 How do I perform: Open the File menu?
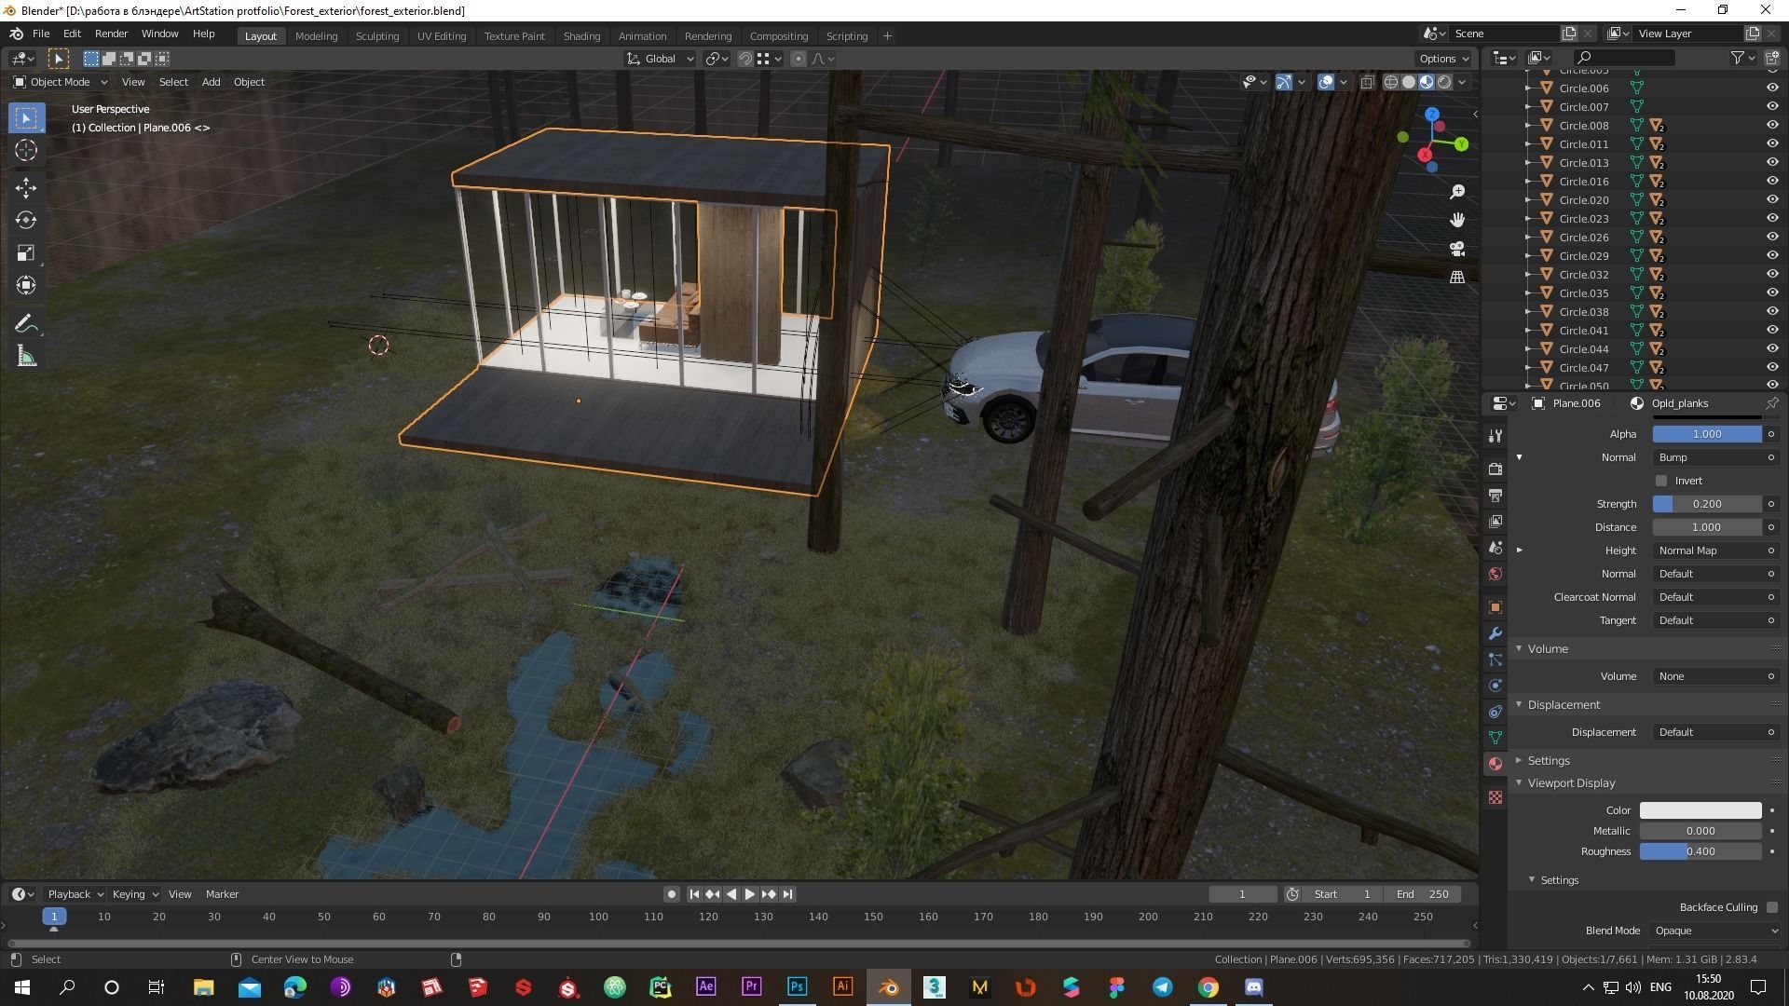[x=41, y=34]
